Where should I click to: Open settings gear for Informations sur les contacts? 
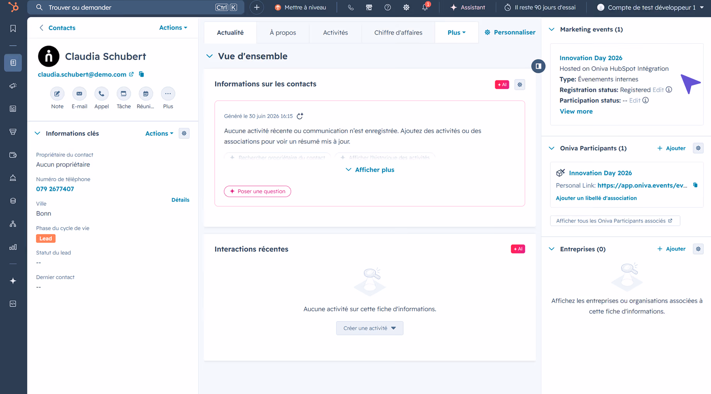[x=520, y=84]
